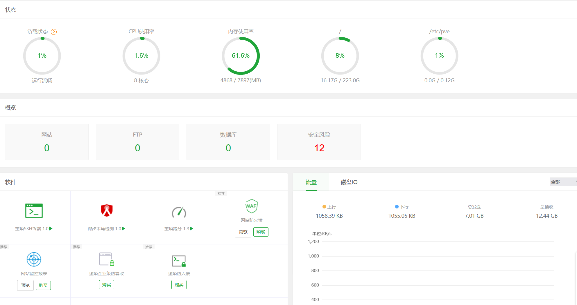The height and width of the screenshot is (305, 577).
Task: Click 购买 button under 堡塔企业级防篡改
Action: coord(107,285)
